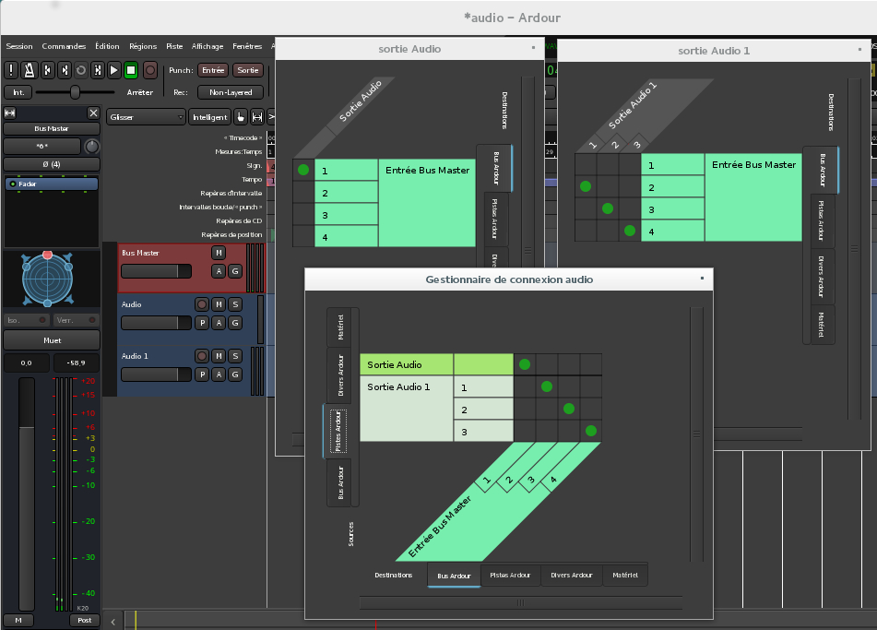Open Bus Master group G button
The width and height of the screenshot is (877, 630).
235,271
